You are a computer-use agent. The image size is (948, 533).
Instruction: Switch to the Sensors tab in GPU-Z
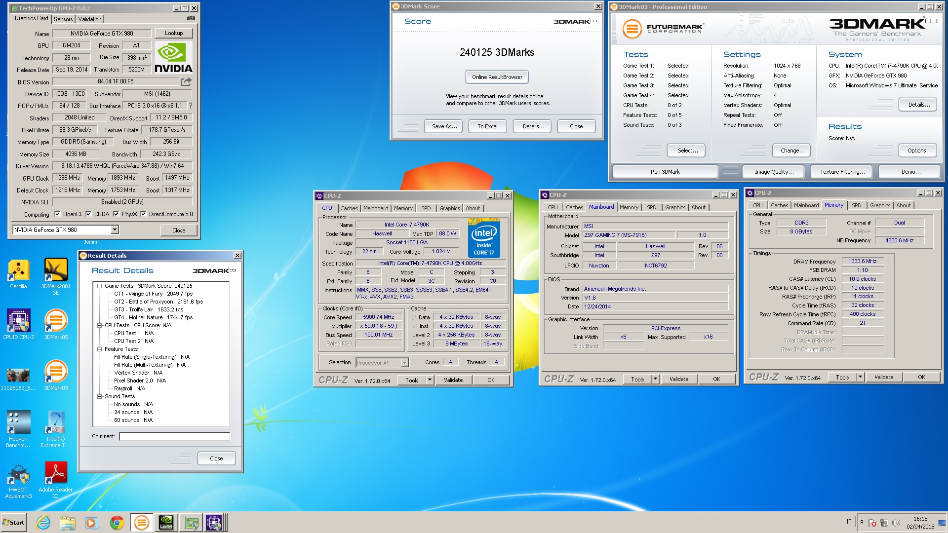[x=63, y=19]
